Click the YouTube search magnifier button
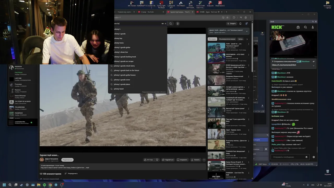Screen dimensions: 334x188 click(x=171, y=23)
